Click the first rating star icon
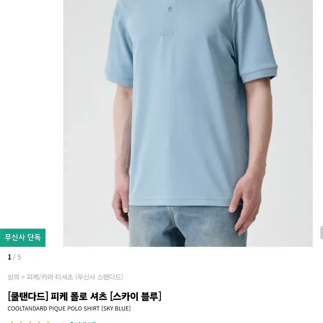The image size is (323, 323). click(x=12, y=322)
